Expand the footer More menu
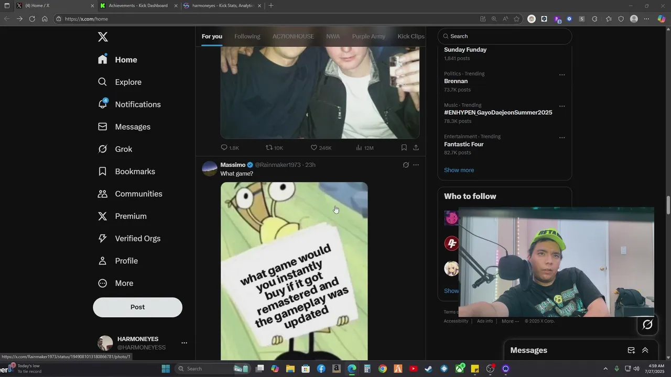Screen dimensions: 671x377 tap(510, 321)
